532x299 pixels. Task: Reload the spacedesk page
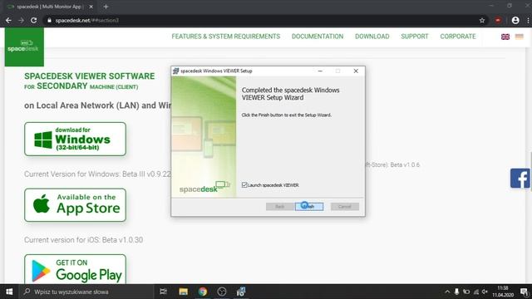click(33, 20)
